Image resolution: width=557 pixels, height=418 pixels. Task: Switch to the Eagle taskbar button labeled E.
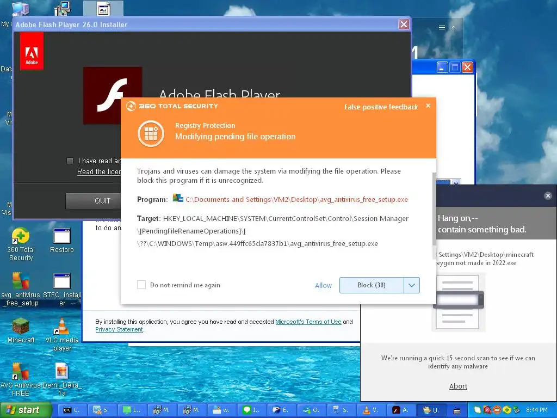coord(281,410)
